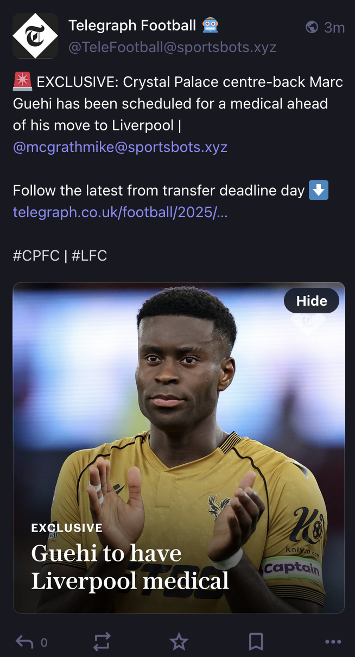Open the #CPFC hashtag
The width and height of the screenshot is (355, 657).
[36, 256]
